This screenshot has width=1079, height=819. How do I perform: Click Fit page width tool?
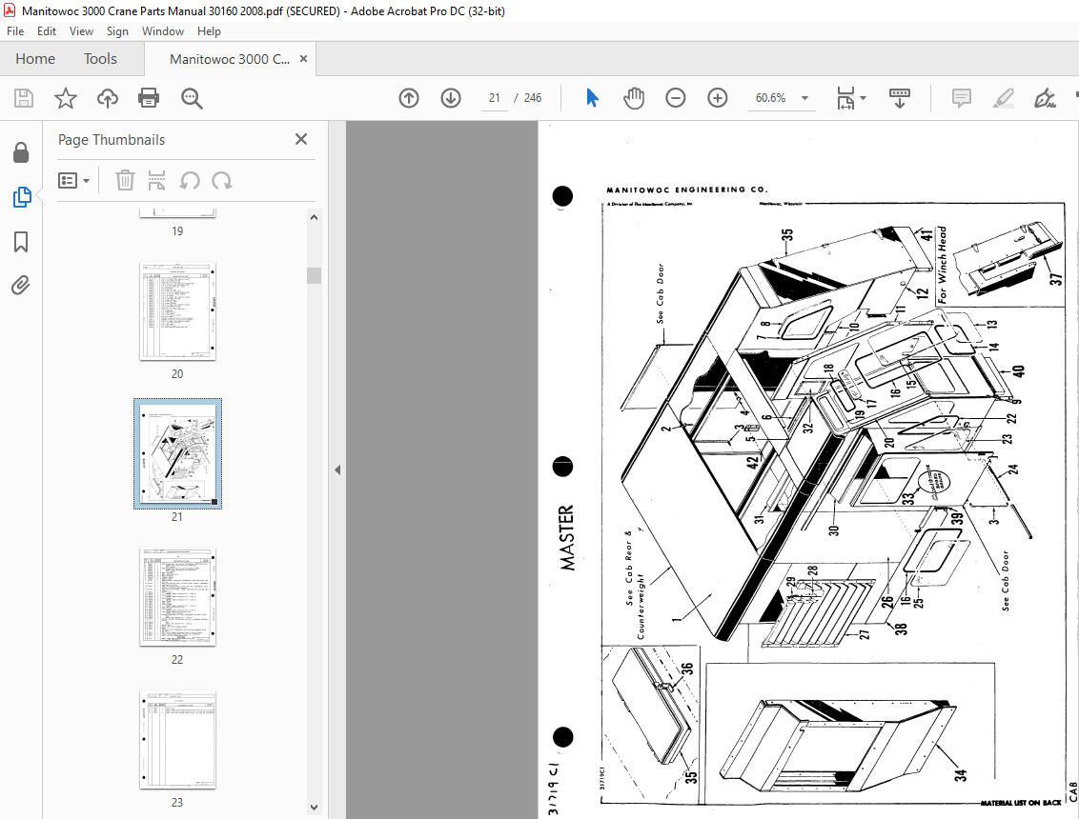845,98
